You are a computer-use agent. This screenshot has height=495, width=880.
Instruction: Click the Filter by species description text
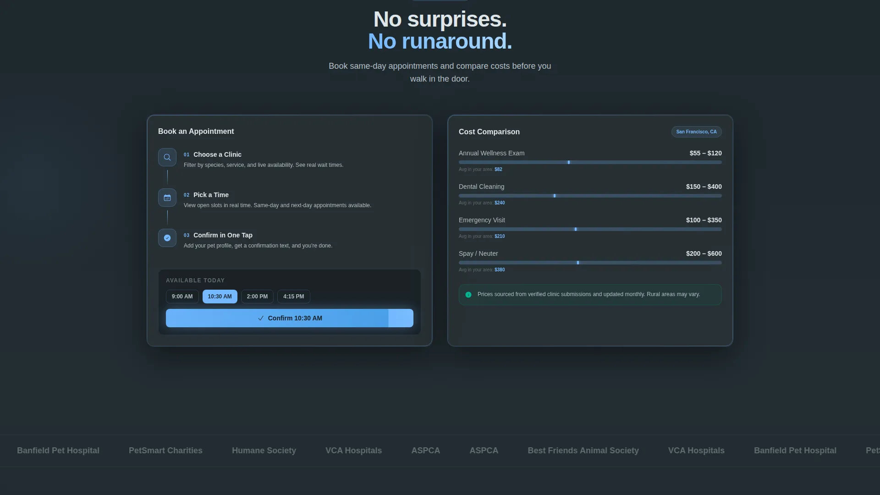click(x=264, y=165)
